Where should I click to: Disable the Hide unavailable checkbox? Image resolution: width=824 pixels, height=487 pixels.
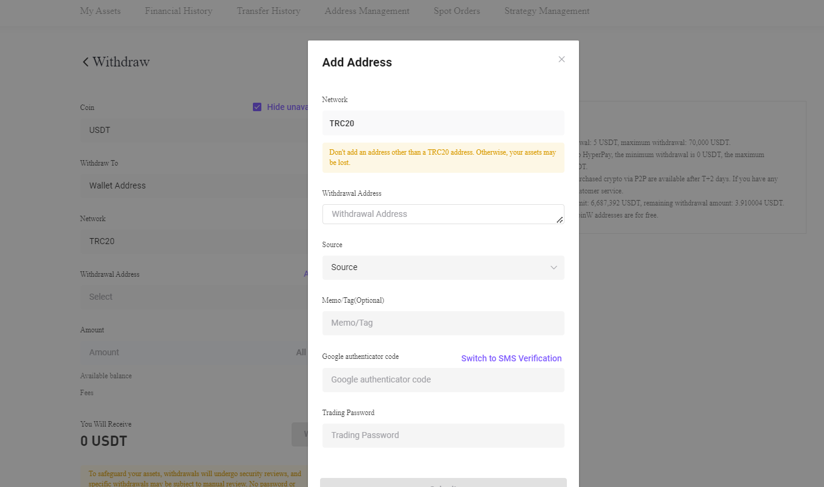coord(257,106)
